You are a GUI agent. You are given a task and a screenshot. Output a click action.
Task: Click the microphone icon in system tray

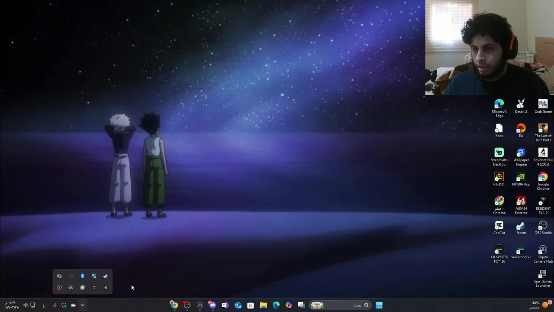point(55,305)
